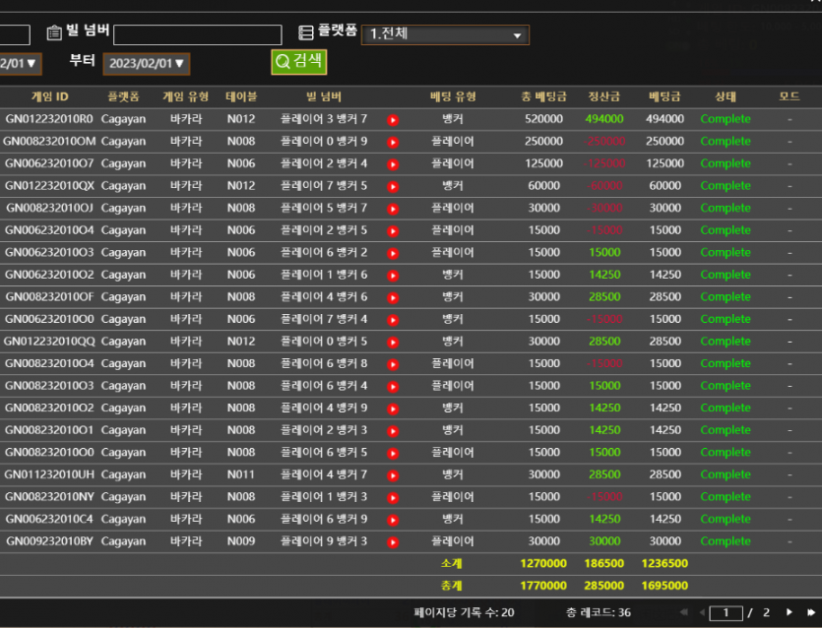The height and width of the screenshot is (628, 822).
Task: Click table N011 cell
Action: (x=240, y=474)
